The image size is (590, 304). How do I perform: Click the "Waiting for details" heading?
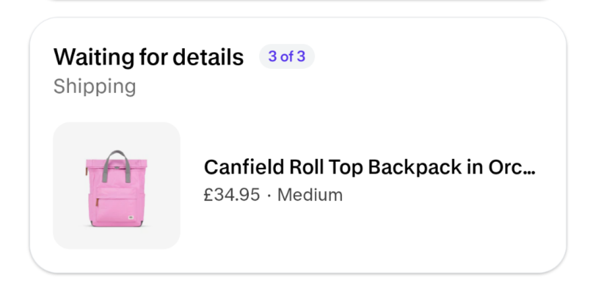tap(148, 57)
